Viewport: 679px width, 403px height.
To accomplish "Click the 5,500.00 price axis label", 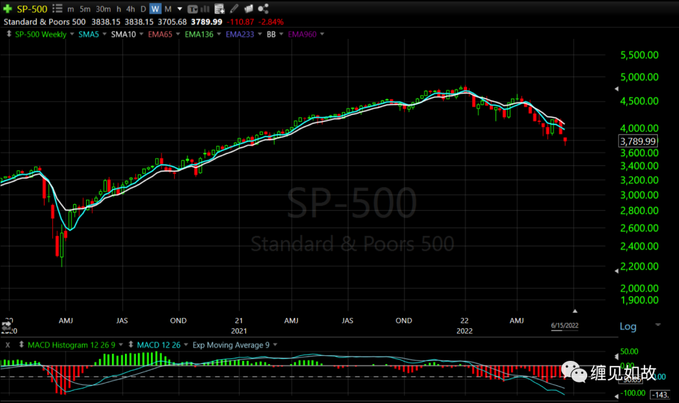I will [x=639, y=55].
